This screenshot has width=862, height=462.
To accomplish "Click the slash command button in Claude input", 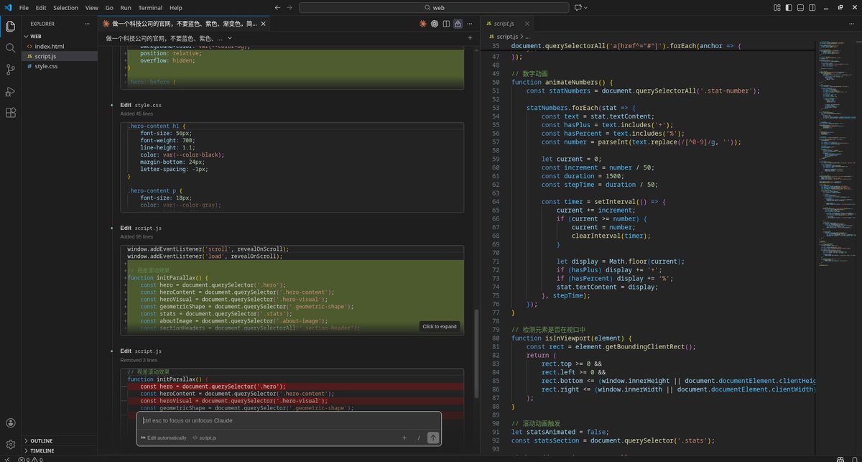I will 419,438.
